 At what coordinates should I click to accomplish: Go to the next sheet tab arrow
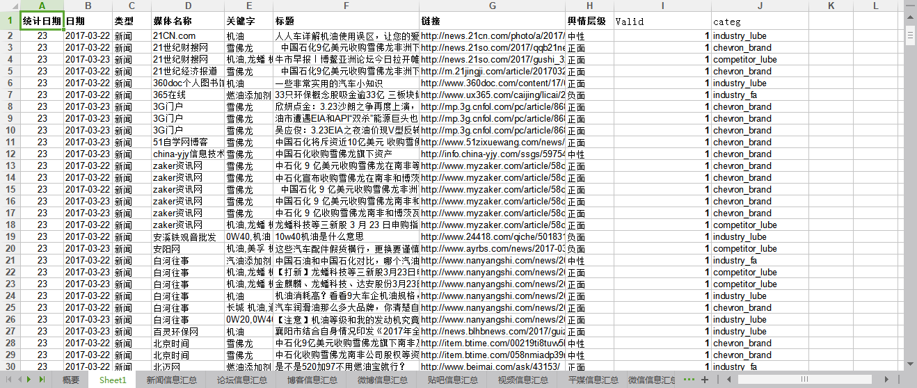pyautogui.click(x=29, y=379)
